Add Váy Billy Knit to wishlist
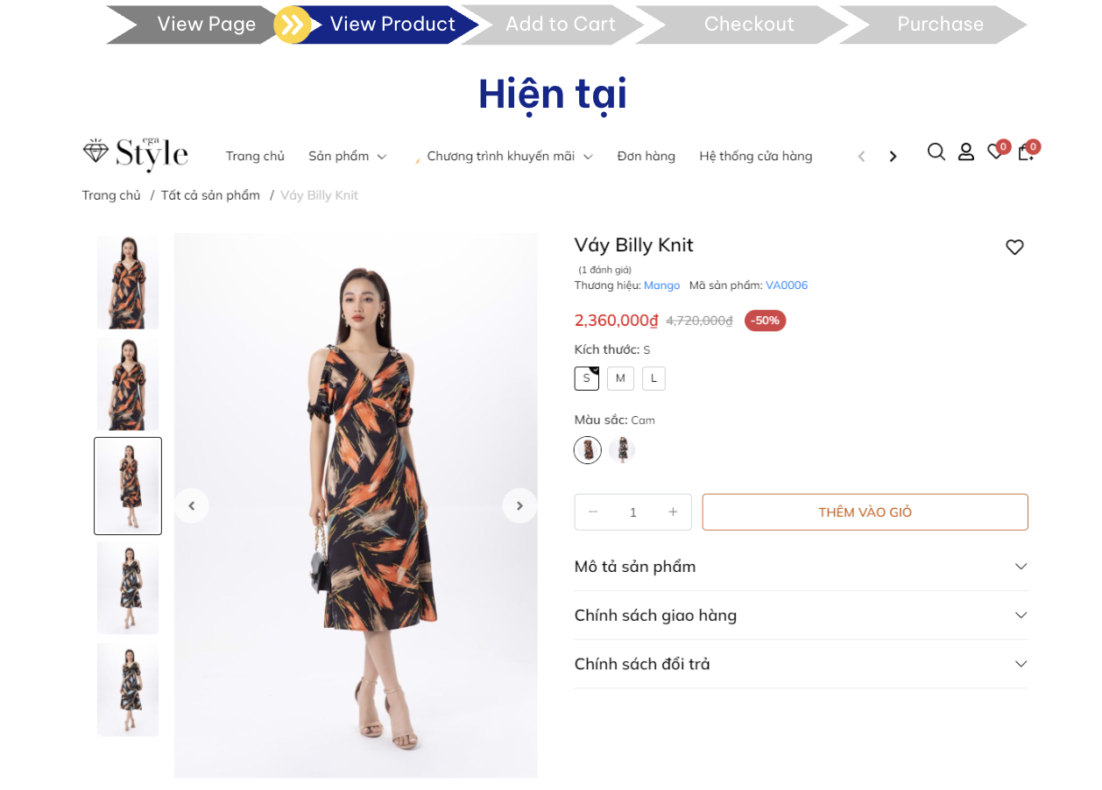 1014,248
